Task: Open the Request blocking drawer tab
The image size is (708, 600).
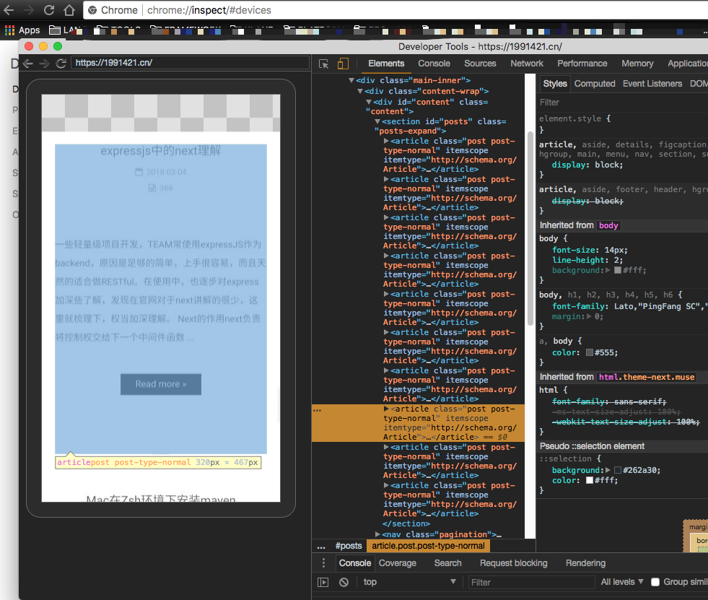Action: 513,563
